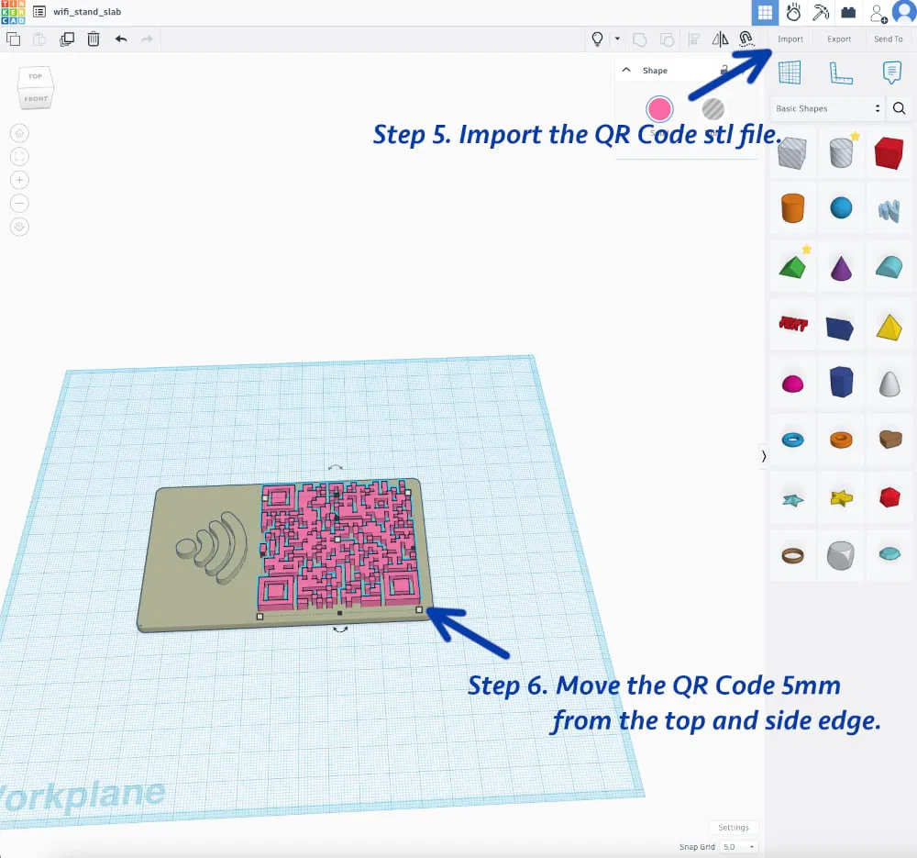Open Bricks mode icon

(848, 12)
